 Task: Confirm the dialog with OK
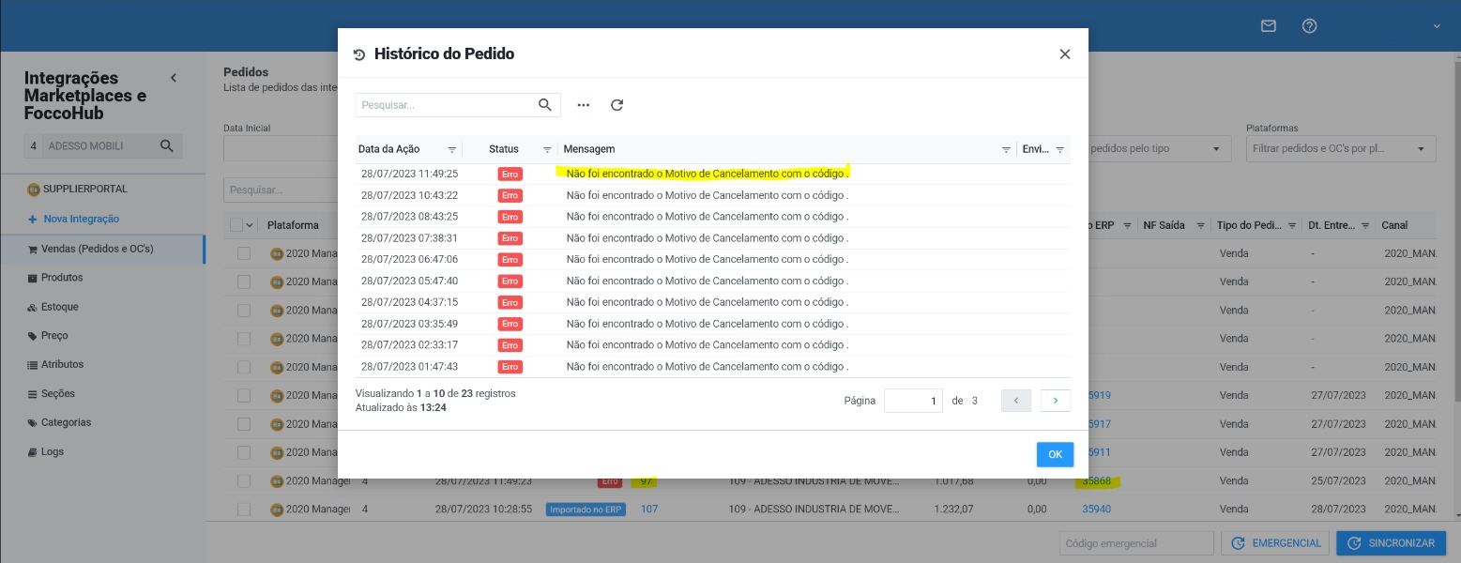tap(1055, 454)
